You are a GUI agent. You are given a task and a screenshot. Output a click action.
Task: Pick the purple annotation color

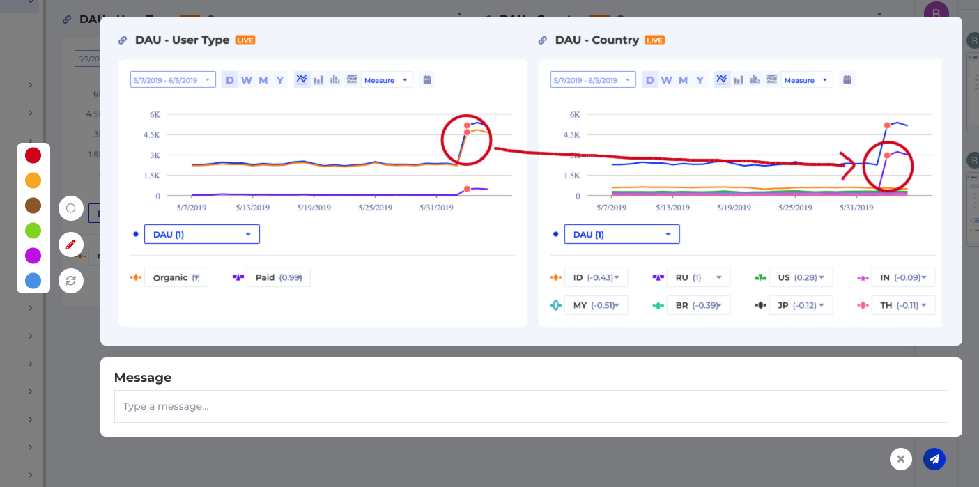click(33, 256)
